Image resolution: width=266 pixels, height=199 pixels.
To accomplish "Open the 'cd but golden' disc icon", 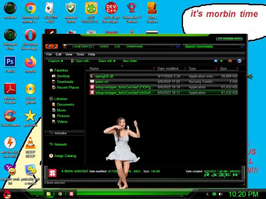I will [x=30, y=93].
